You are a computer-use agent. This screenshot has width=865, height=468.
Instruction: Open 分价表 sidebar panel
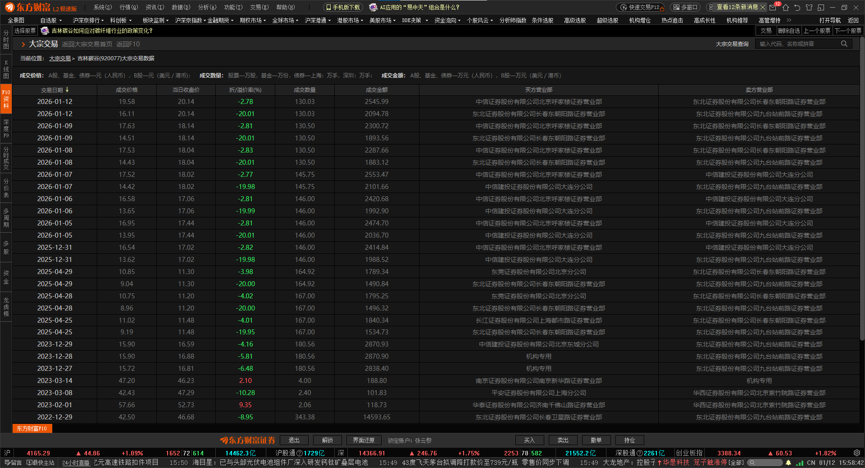point(6,188)
